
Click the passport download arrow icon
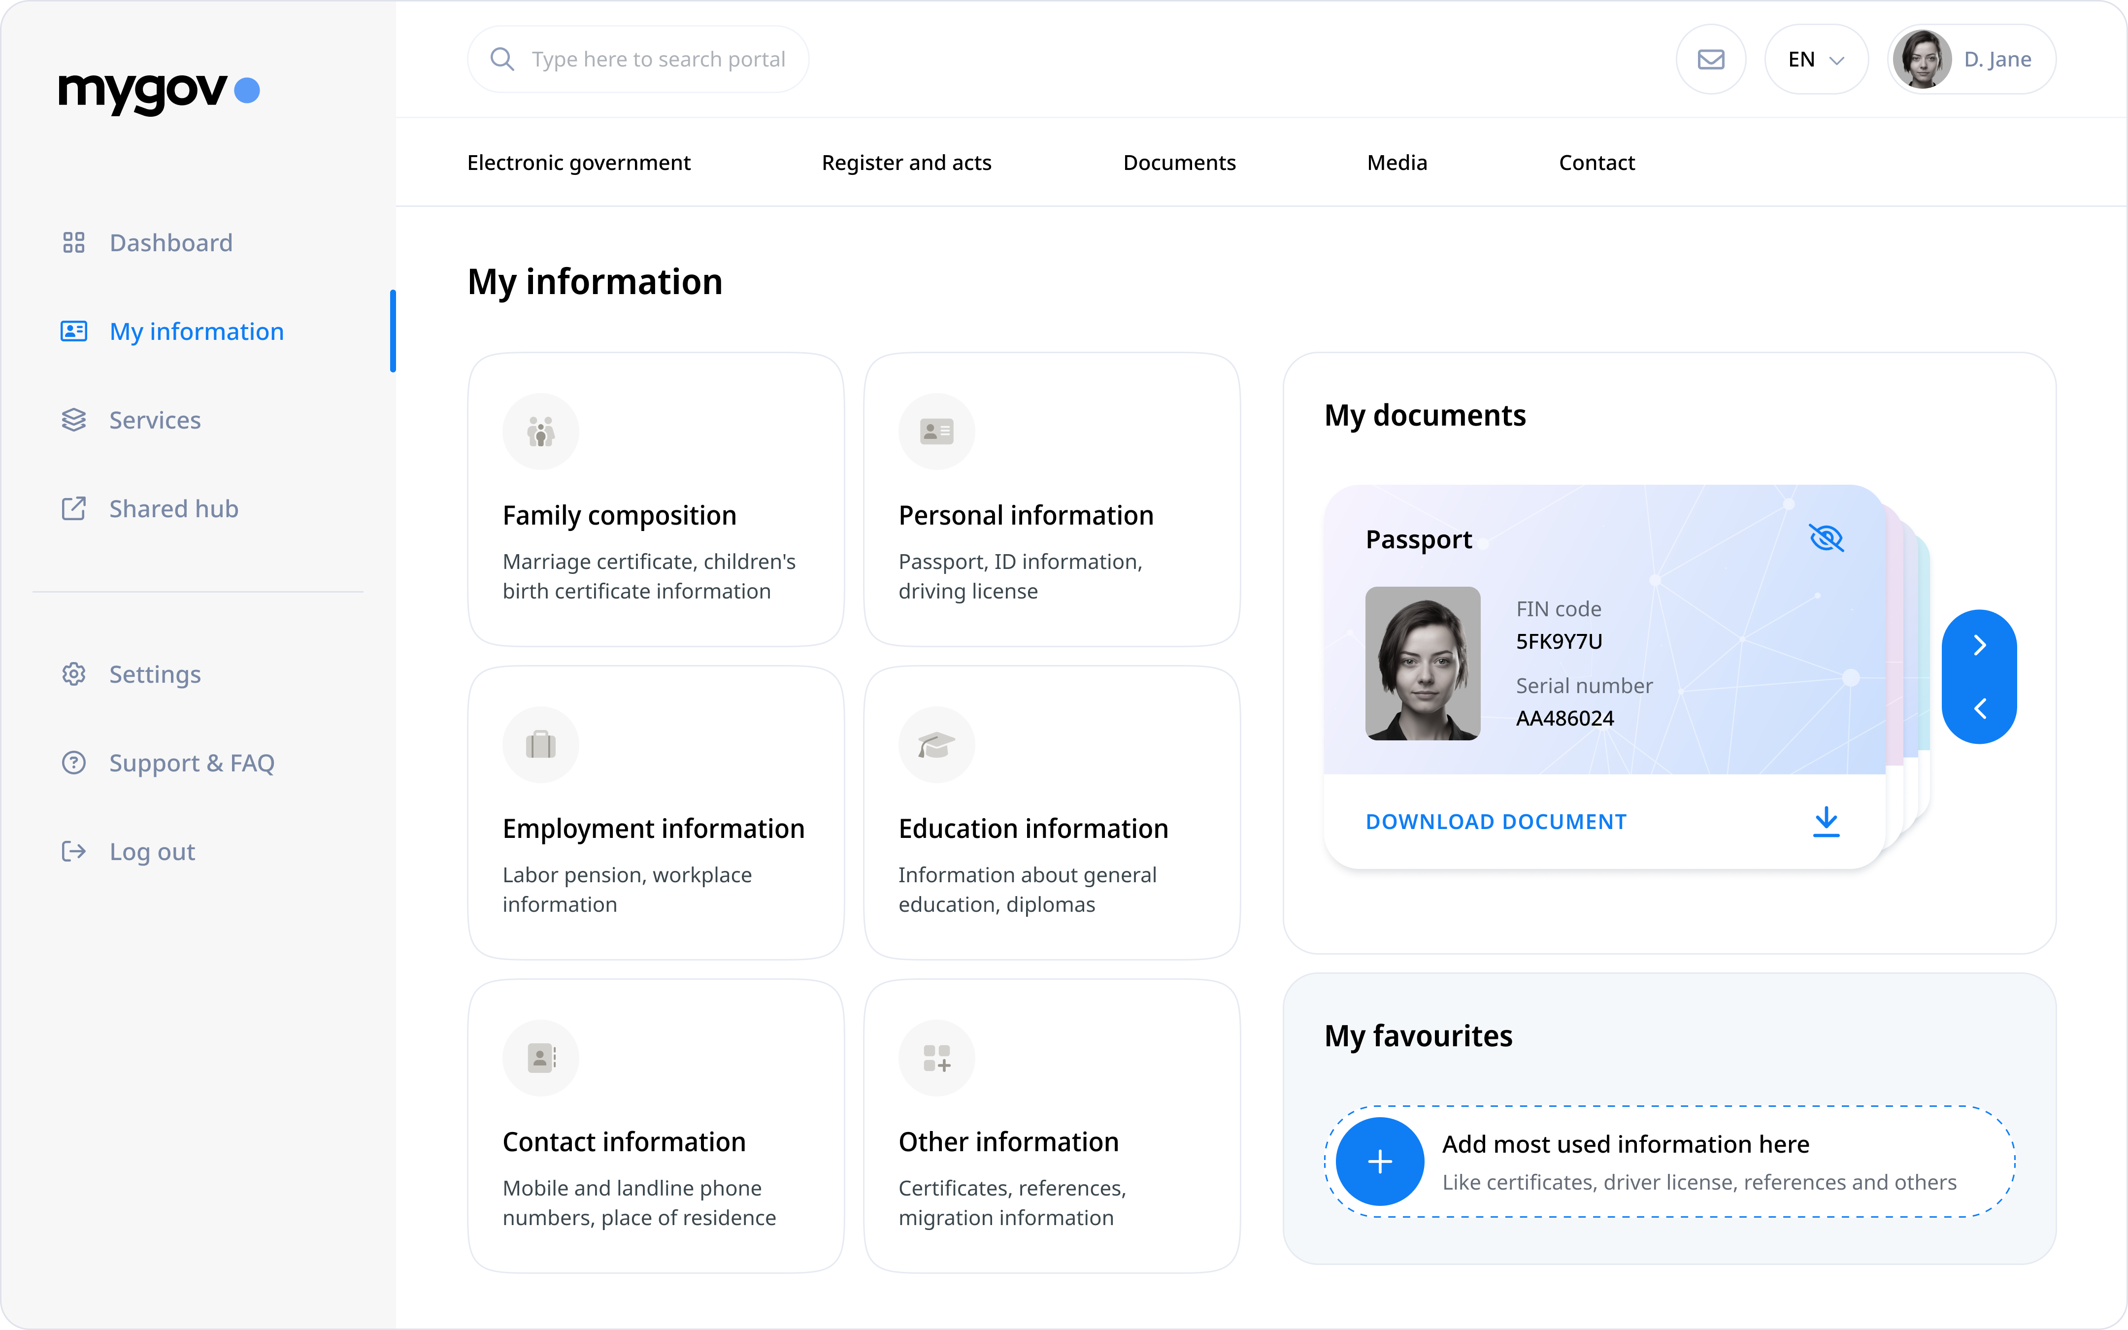coord(1826,822)
